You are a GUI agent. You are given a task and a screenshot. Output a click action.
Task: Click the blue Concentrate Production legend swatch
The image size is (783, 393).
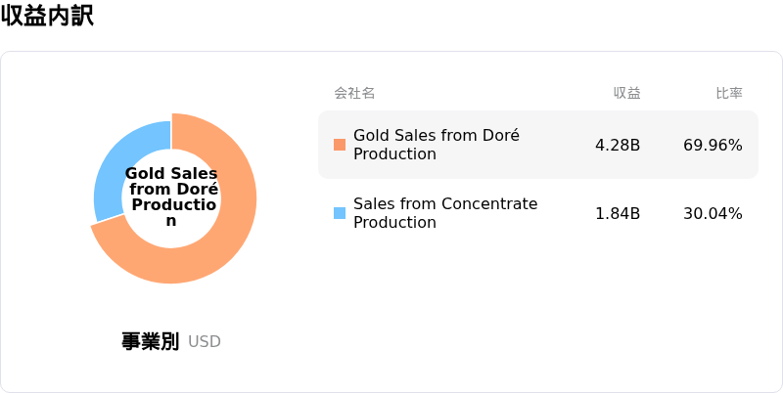[x=340, y=213]
